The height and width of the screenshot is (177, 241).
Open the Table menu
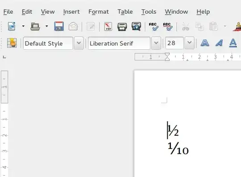click(125, 12)
